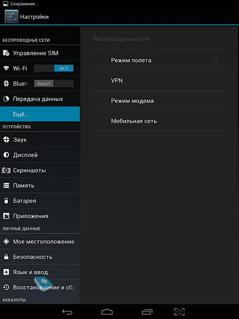
Task: Open Звук sound settings icon
Action: click(x=6, y=140)
